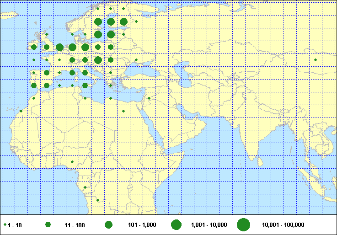Click the diamond marker in Nigeria
337x235 pixels.
(72, 161)
